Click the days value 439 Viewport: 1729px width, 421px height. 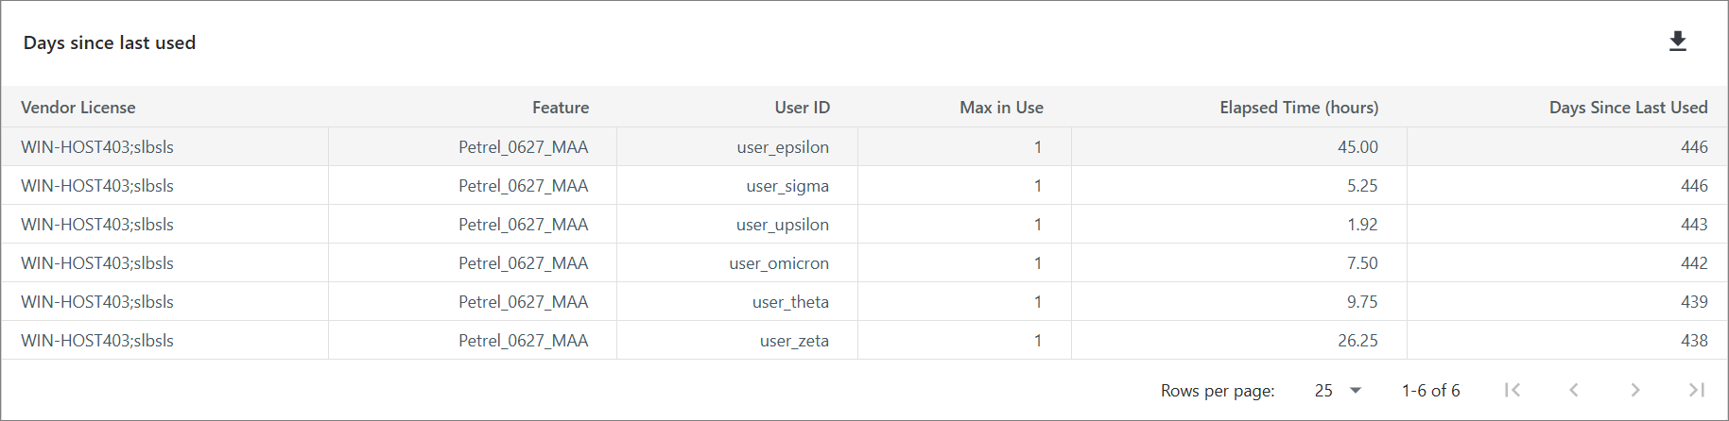tap(1694, 302)
